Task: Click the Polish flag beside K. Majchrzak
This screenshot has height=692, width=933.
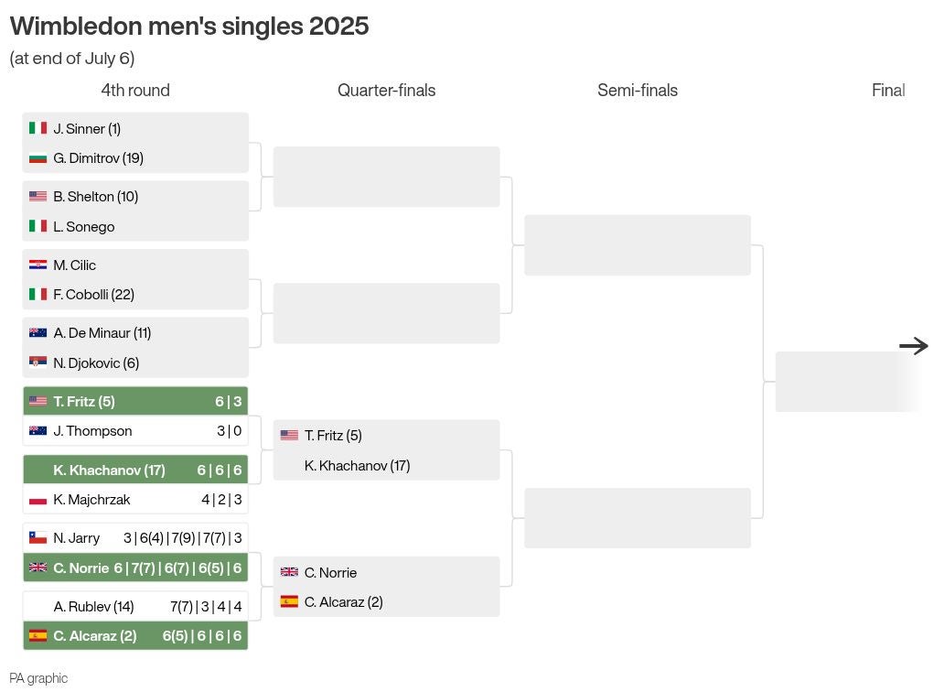Action: (x=38, y=499)
